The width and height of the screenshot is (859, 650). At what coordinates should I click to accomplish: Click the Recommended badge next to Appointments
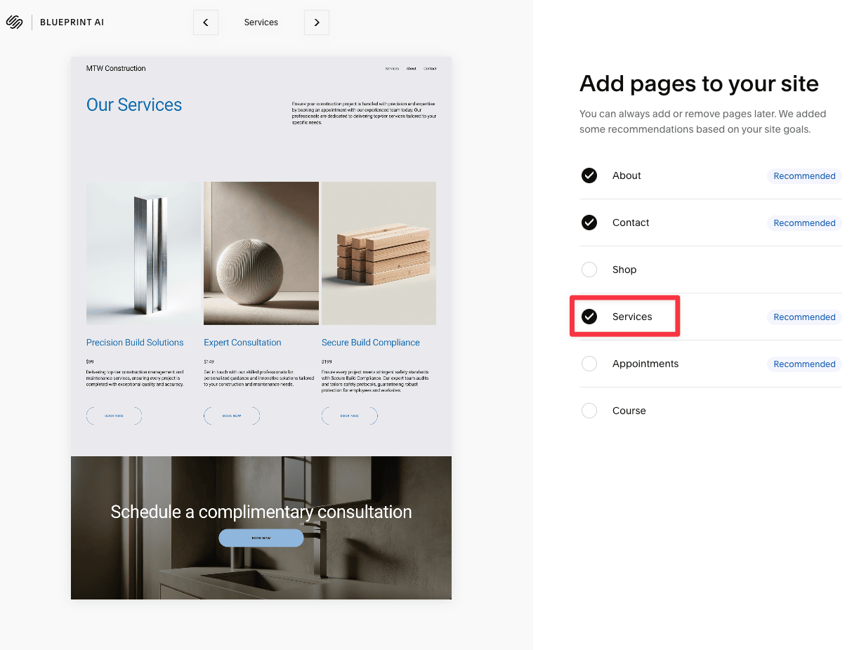[804, 364]
